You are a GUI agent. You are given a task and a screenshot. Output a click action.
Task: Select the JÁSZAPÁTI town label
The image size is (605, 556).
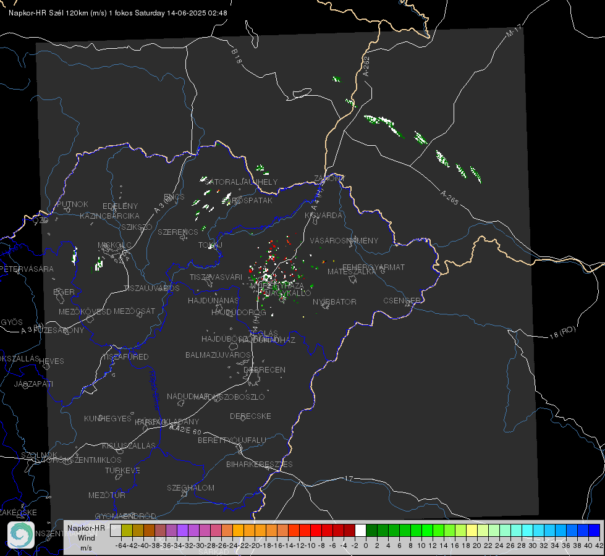[x=33, y=384]
